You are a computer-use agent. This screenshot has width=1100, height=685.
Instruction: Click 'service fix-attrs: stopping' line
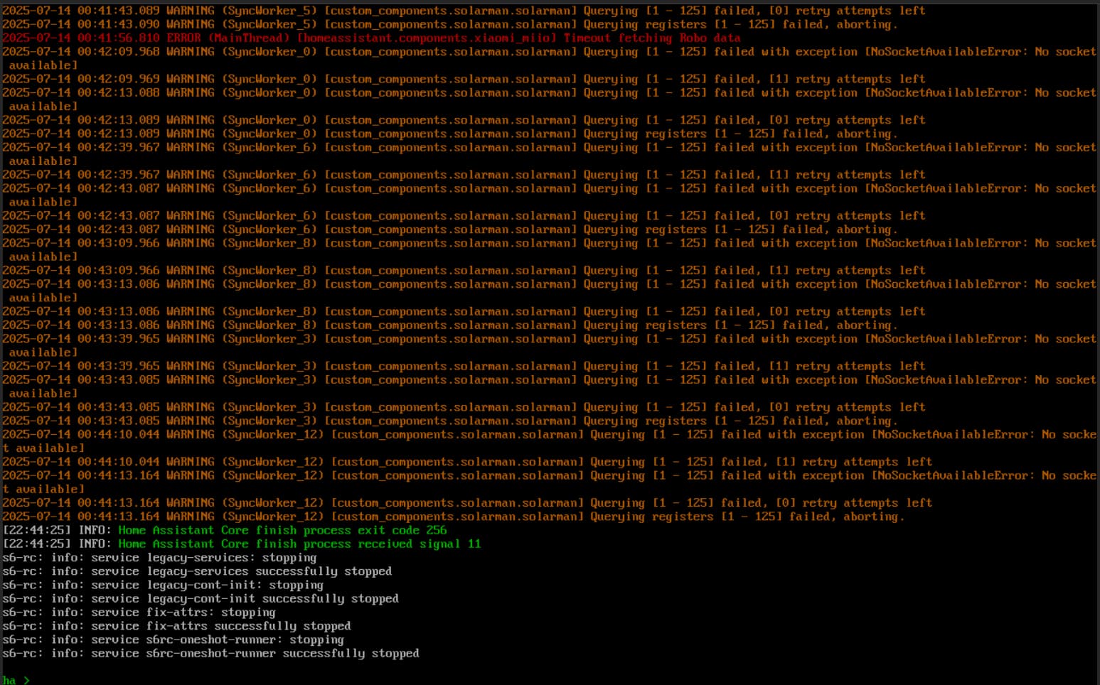click(x=139, y=612)
